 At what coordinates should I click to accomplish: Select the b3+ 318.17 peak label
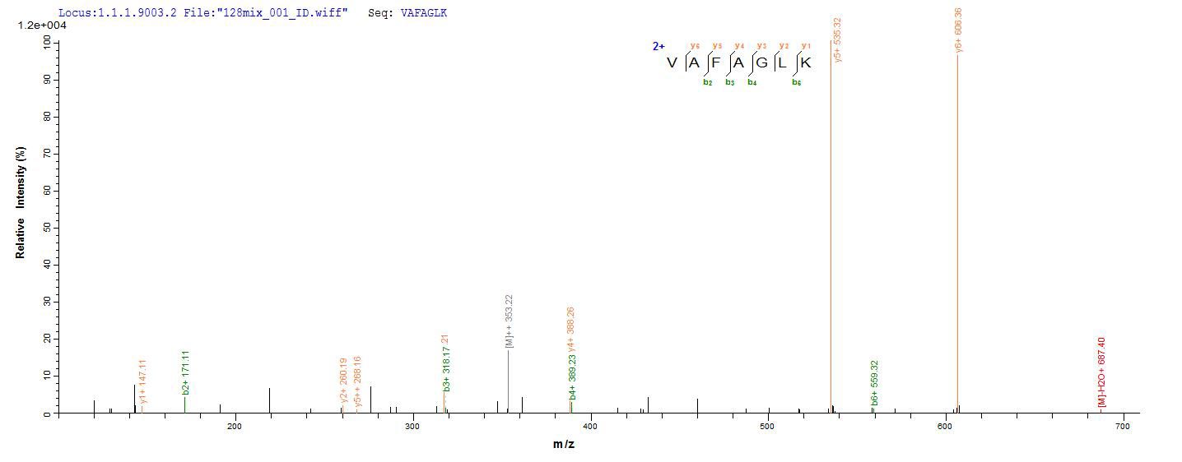(445, 363)
